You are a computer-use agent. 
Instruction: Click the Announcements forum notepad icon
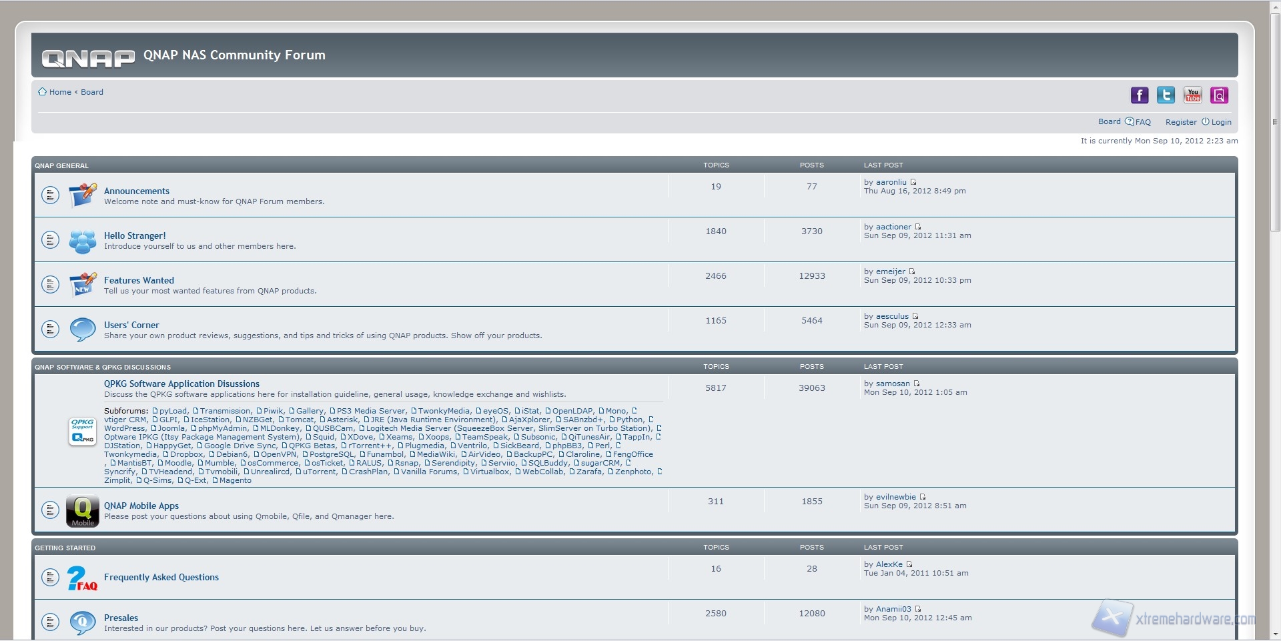click(x=83, y=195)
